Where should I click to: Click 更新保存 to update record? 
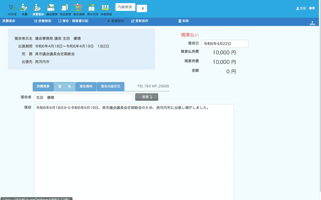140,21
